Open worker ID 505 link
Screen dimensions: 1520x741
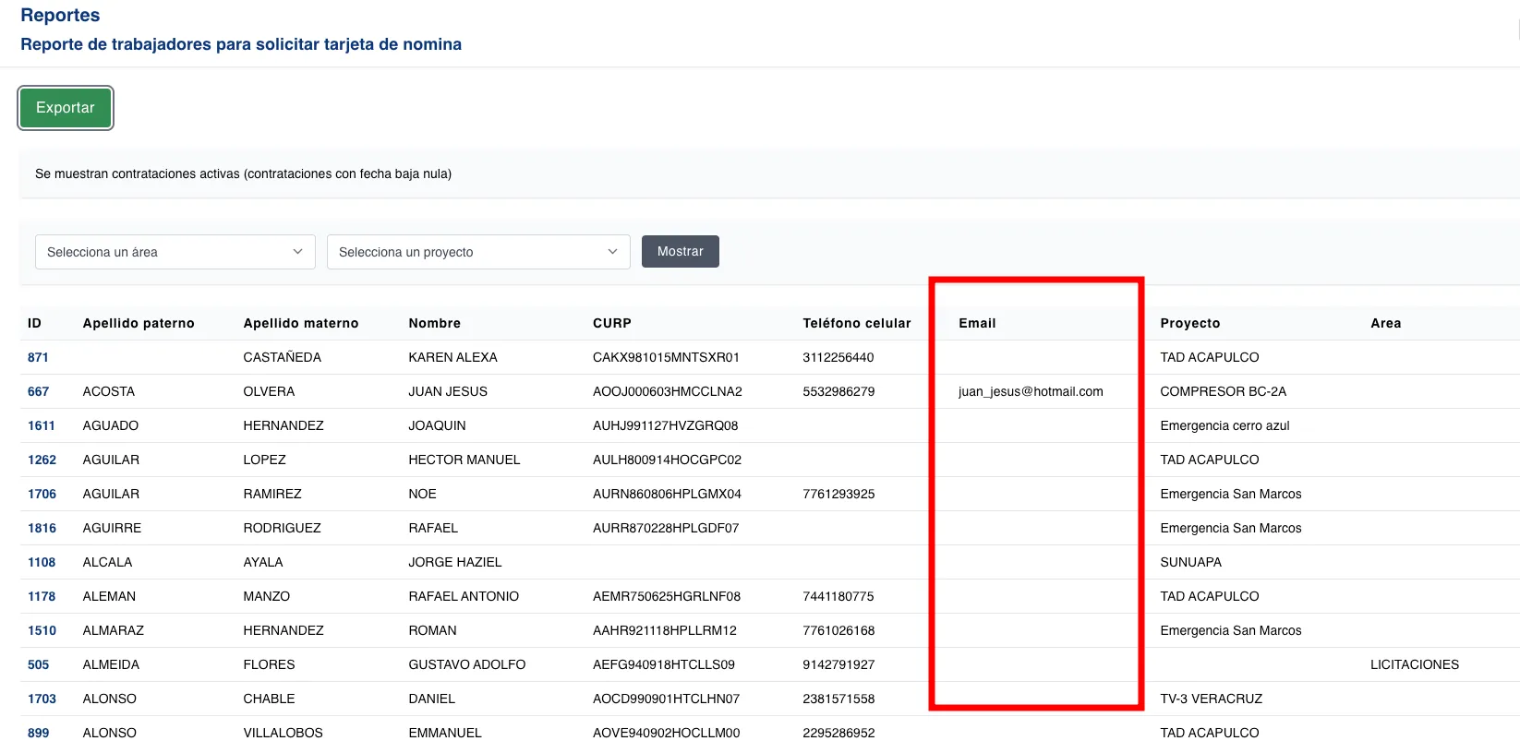[x=38, y=664]
